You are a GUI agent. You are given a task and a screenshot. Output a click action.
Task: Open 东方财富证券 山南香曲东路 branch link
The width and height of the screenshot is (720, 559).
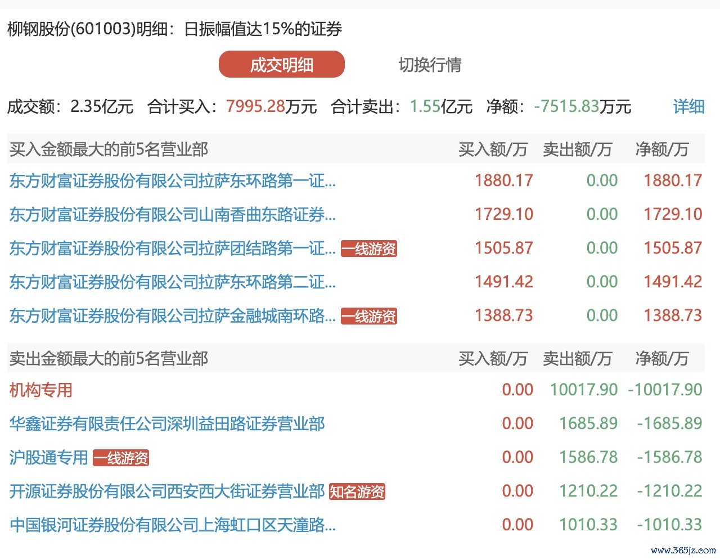172,214
